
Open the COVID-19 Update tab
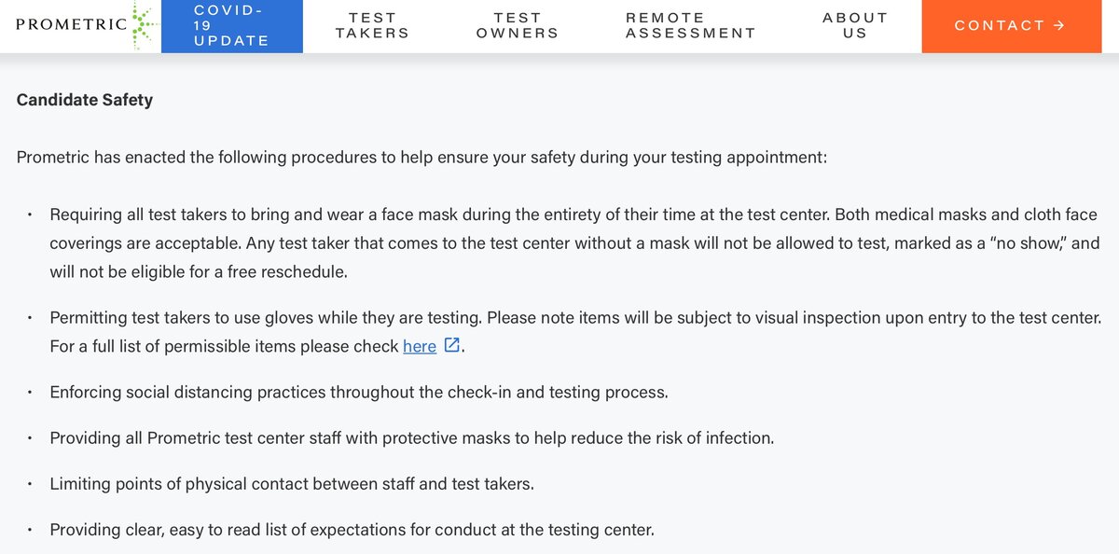pyautogui.click(x=231, y=26)
